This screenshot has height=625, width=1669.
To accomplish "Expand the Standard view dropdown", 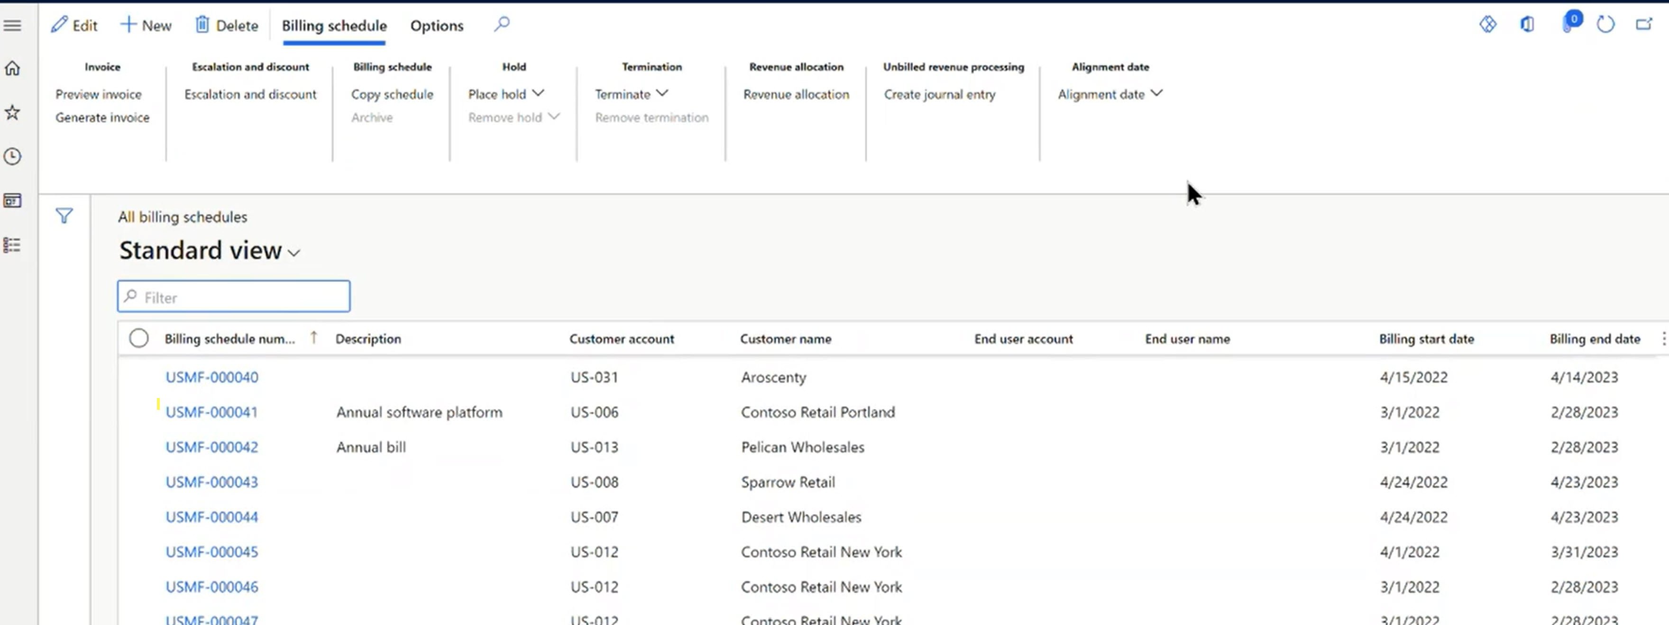I will [x=293, y=253].
